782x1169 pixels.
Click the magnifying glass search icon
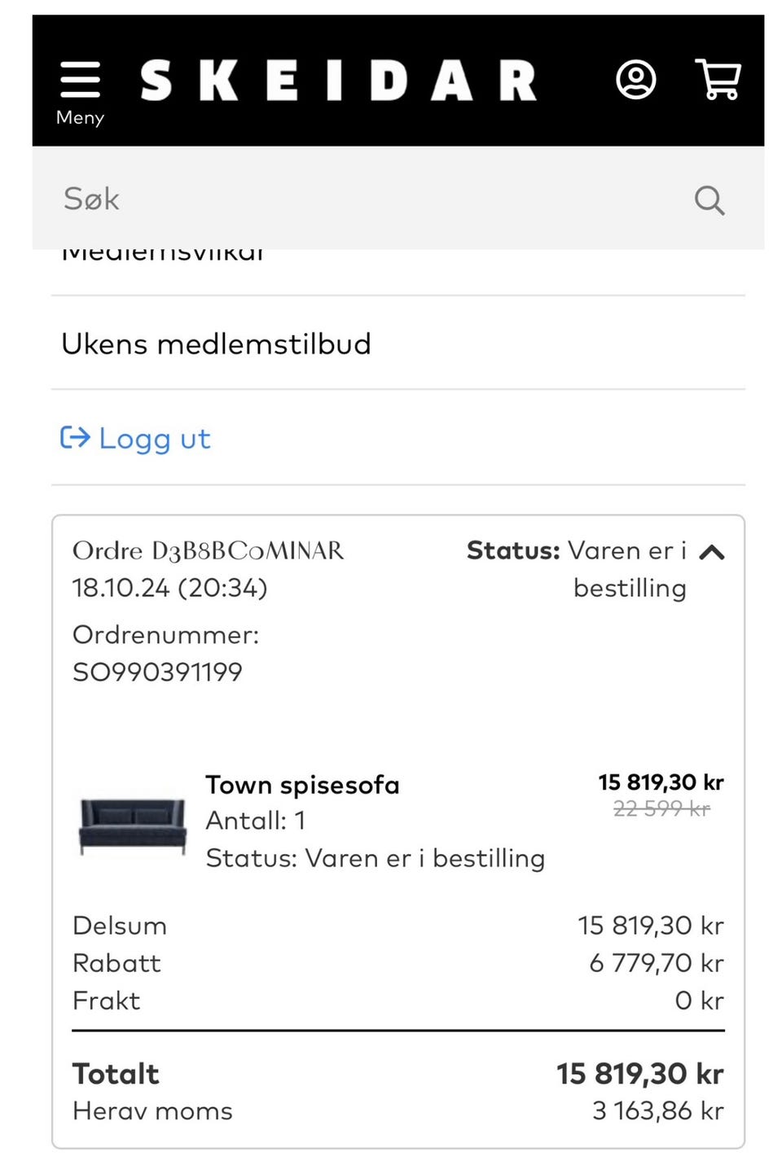click(x=710, y=199)
